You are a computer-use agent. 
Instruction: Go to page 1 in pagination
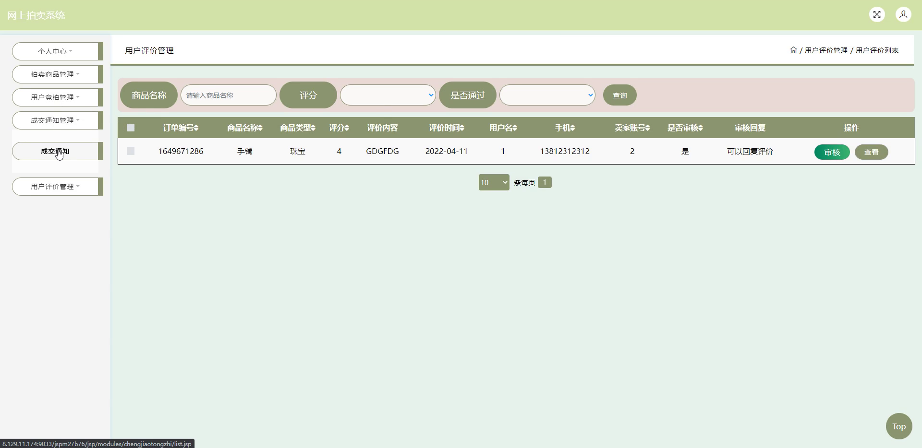[x=545, y=182]
